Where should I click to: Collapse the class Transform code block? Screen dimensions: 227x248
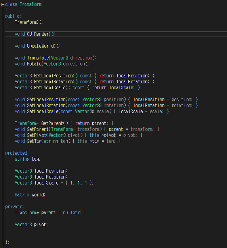(x=2, y=5)
